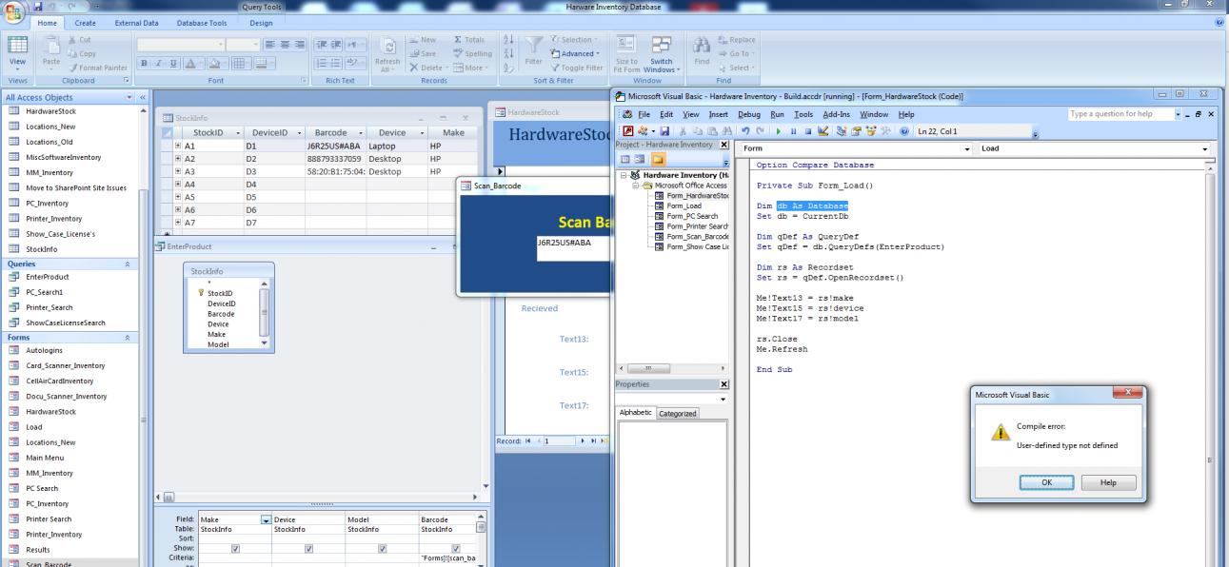Screen dimensions: 1229x567
Task: Open the Make field dropdown in query grid
Action: coord(266,519)
